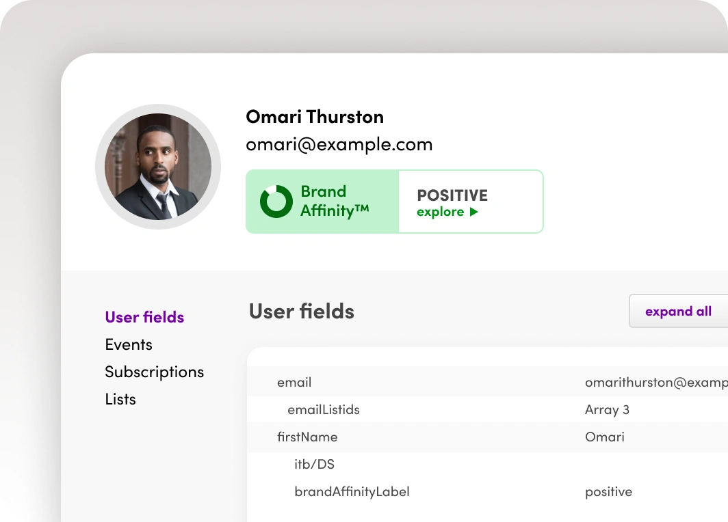Click the email field row
This screenshot has height=522, width=728.
tap(487, 382)
